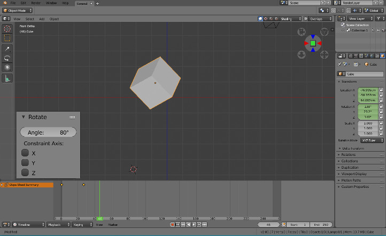Open Keying dropdown in timeline
Screen dimensions: 386x236
click(82, 224)
